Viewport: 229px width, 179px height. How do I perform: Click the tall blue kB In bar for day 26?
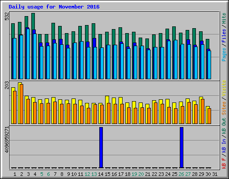tap(182, 148)
